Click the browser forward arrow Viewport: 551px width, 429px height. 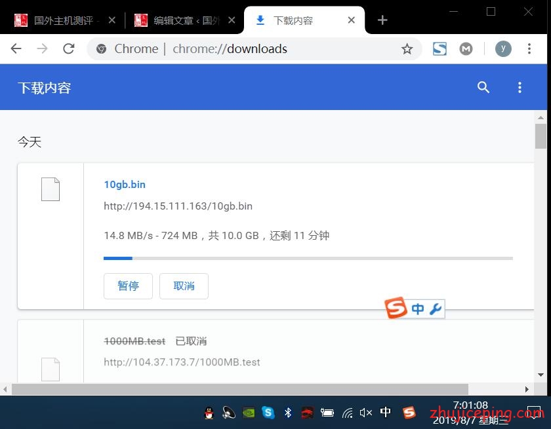pyautogui.click(x=42, y=48)
